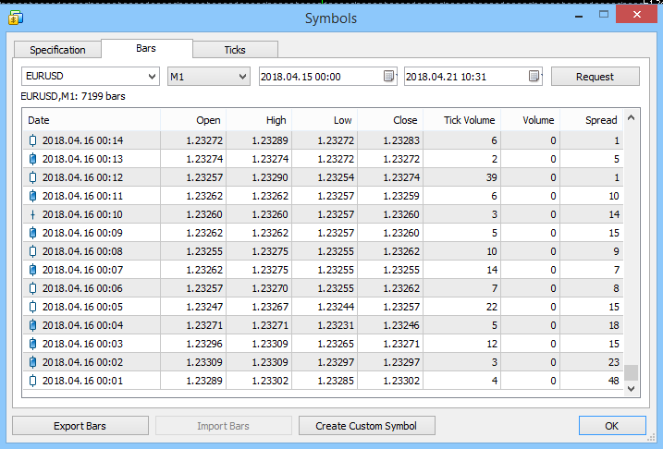Sort by the Volume column header
The image size is (663, 449).
click(530, 120)
